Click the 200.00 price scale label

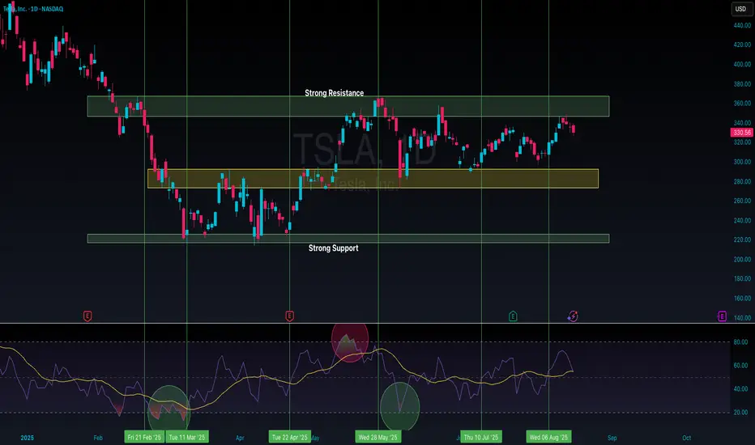[x=742, y=259]
